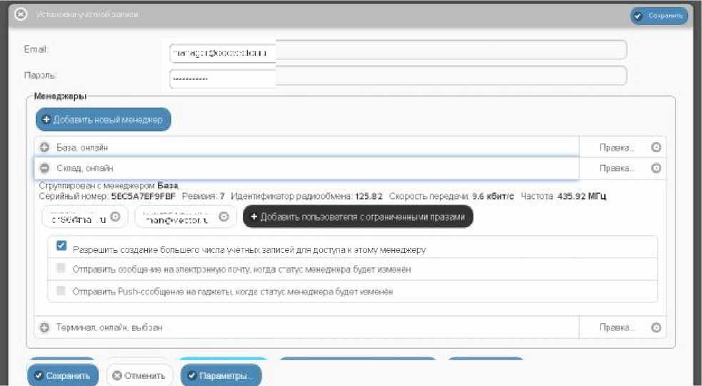Select the Склад, онлайн row text
702x386 pixels.
(x=84, y=168)
